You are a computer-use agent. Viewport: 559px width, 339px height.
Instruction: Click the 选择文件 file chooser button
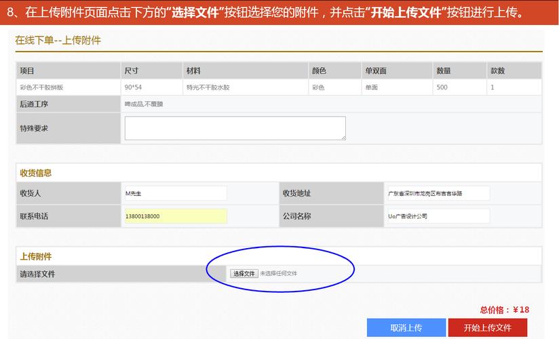coord(244,273)
